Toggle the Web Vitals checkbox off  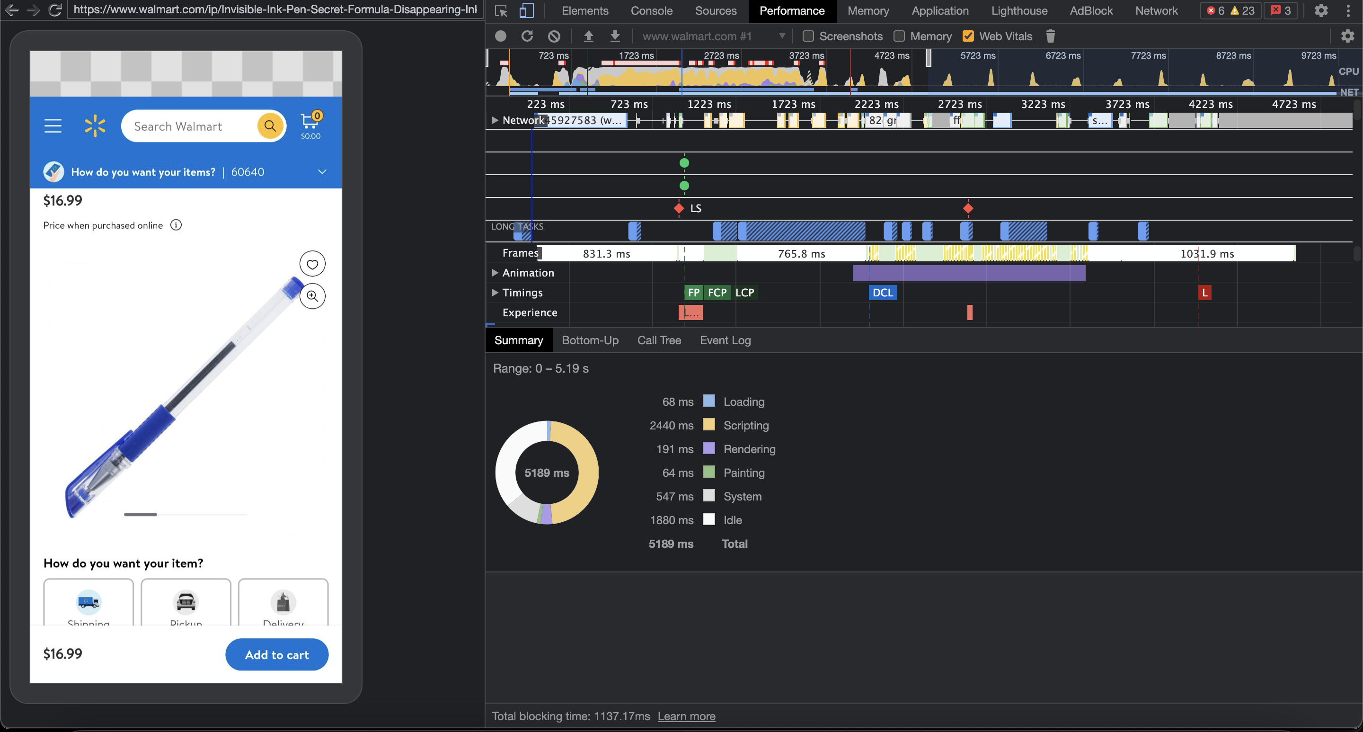pos(967,36)
